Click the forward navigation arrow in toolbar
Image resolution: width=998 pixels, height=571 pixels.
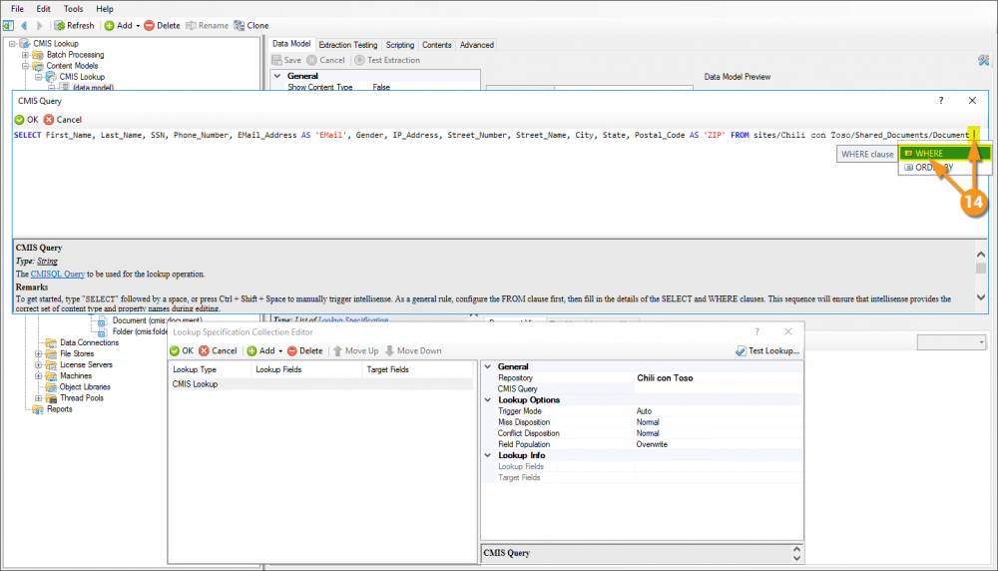pyautogui.click(x=40, y=26)
